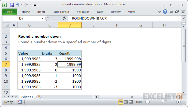The width and height of the screenshot is (188, 107).
Task: Click the Select All corner button
Action: (x=6, y=25)
